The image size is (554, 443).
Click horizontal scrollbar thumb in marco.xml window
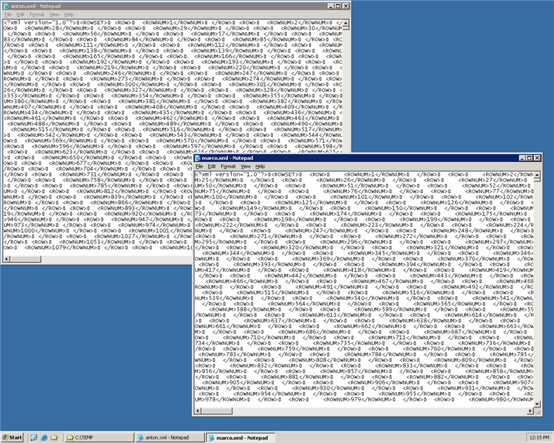(217, 411)
